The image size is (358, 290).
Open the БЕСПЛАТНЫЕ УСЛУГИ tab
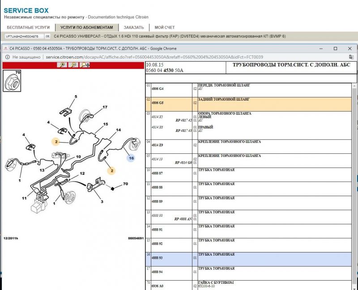(28, 27)
